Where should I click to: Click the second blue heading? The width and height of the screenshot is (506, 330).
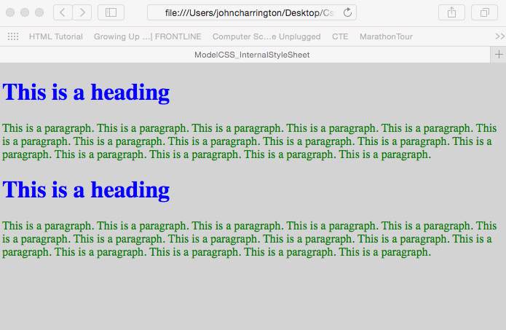87,189
